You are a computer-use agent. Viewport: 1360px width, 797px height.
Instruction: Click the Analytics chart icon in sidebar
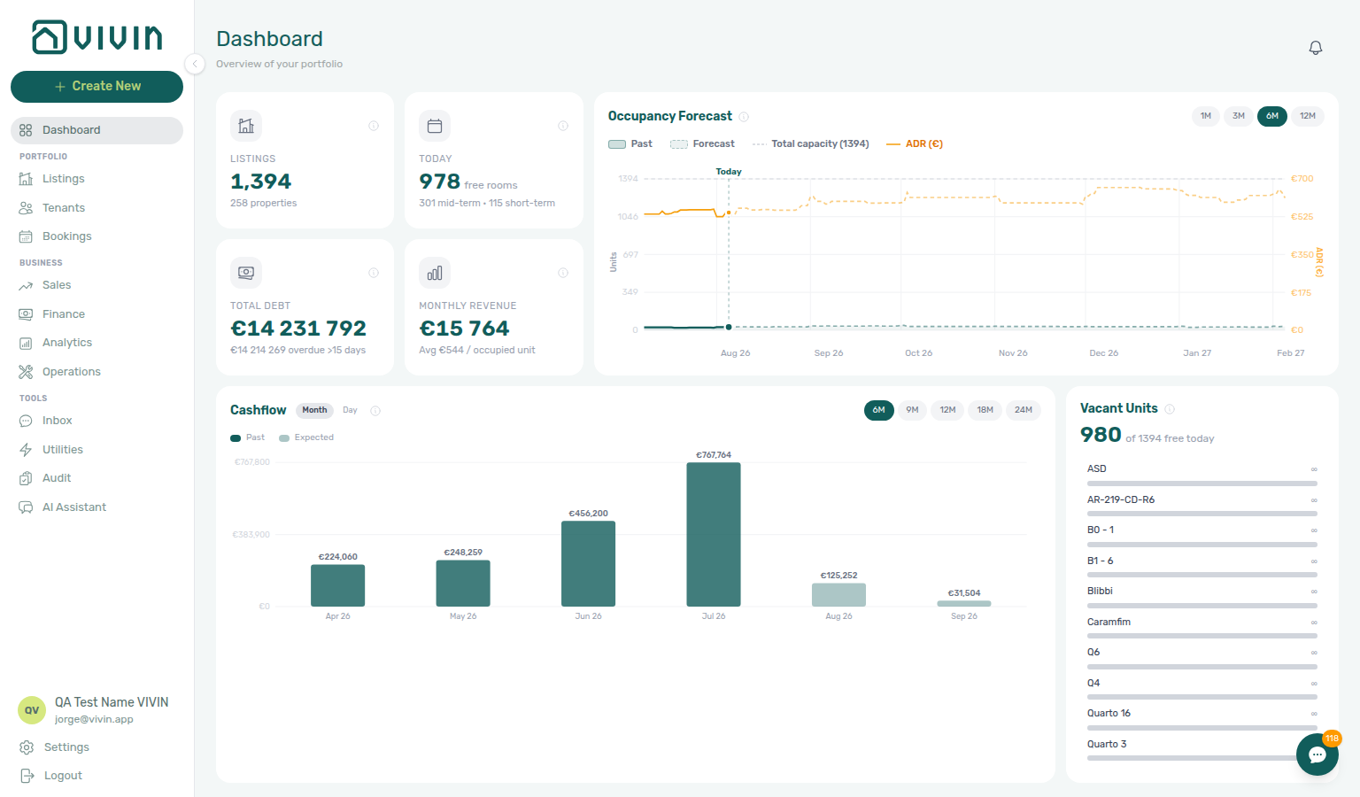click(x=26, y=343)
